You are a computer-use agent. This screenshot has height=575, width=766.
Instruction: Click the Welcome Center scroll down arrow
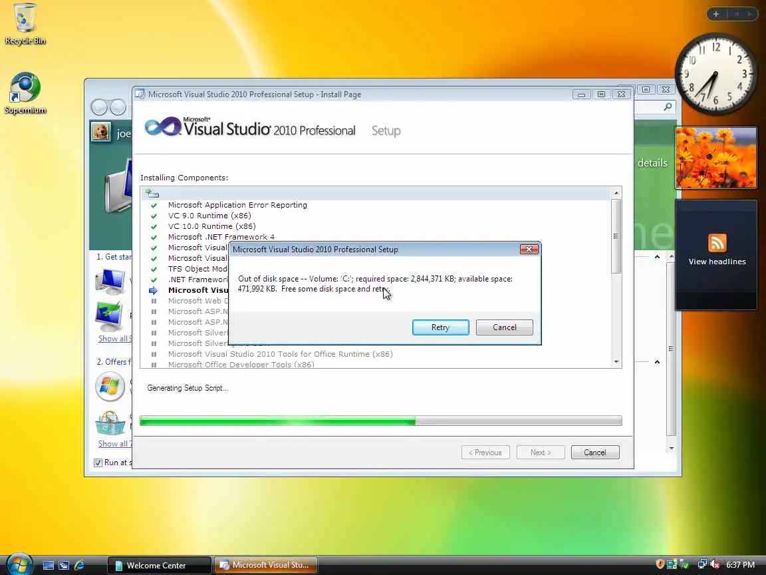pos(671,449)
